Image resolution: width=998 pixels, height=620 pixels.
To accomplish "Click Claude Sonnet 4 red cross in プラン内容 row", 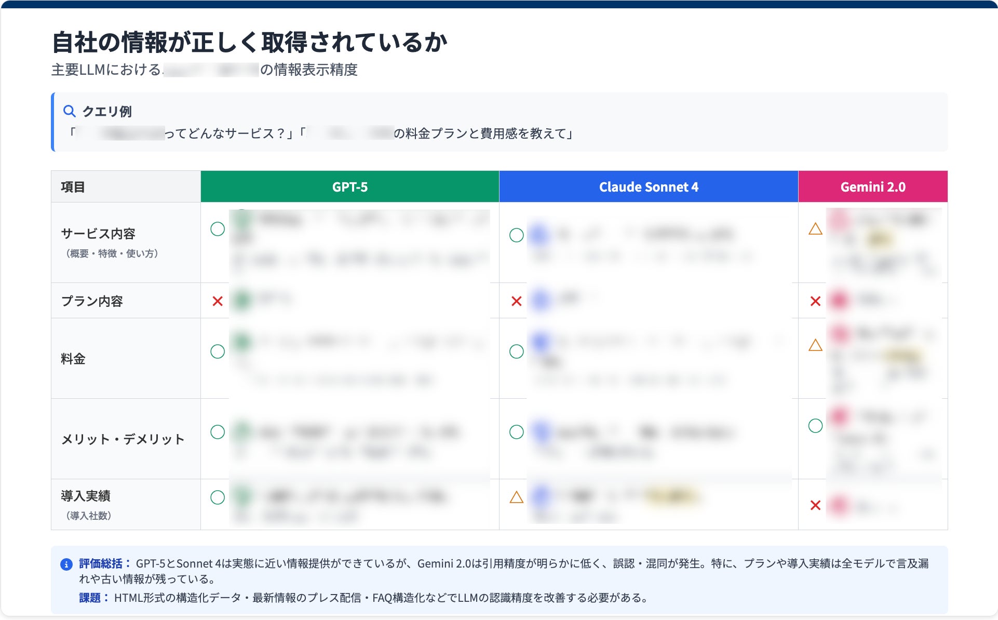I will coord(517,301).
